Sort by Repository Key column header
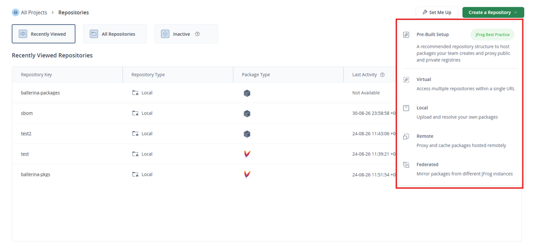Image resolution: width=536 pixels, height=250 pixels. point(37,75)
